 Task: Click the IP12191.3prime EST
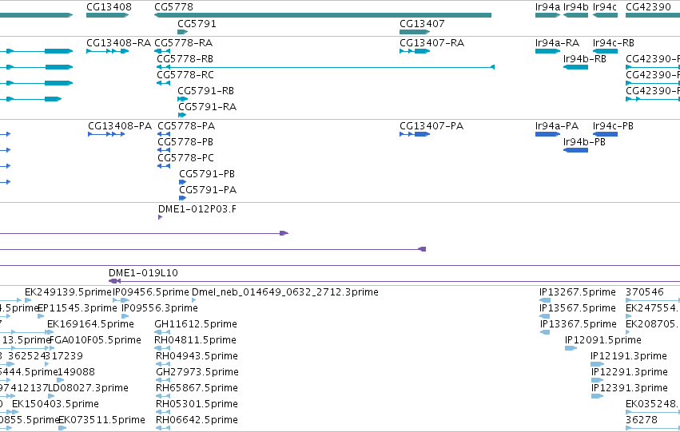pos(597,364)
